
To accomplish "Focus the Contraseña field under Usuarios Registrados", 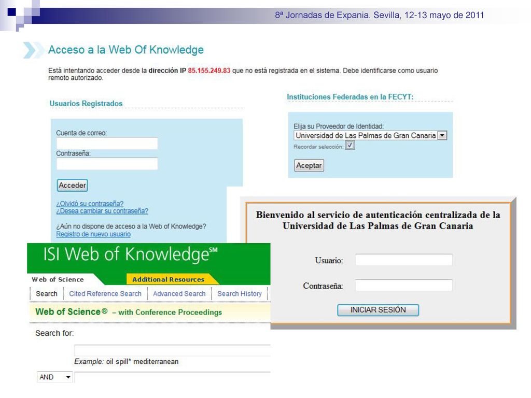I will click(107, 164).
